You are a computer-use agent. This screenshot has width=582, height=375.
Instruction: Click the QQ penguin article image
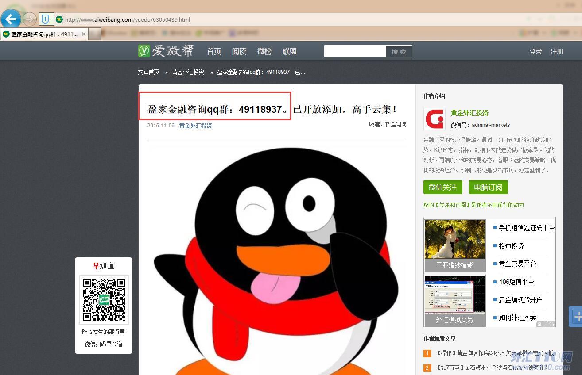pyautogui.click(x=277, y=261)
